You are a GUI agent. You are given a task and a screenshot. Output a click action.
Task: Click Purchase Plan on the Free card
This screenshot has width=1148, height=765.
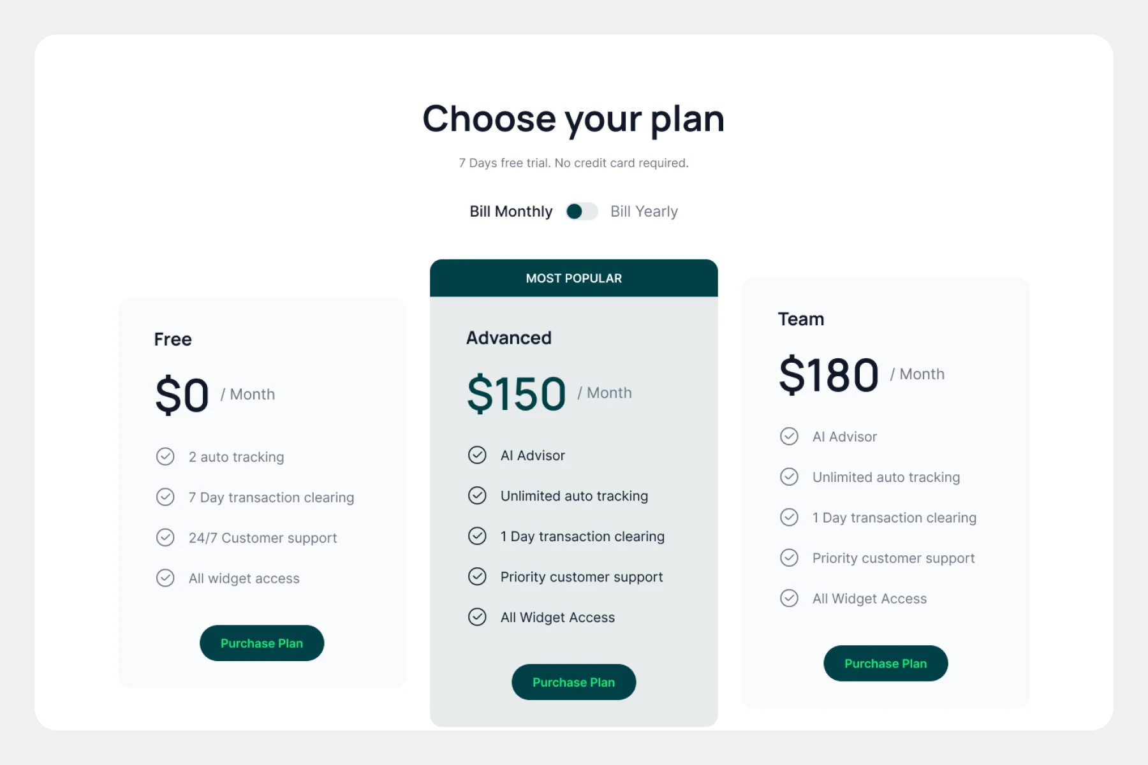click(x=261, y=643)
